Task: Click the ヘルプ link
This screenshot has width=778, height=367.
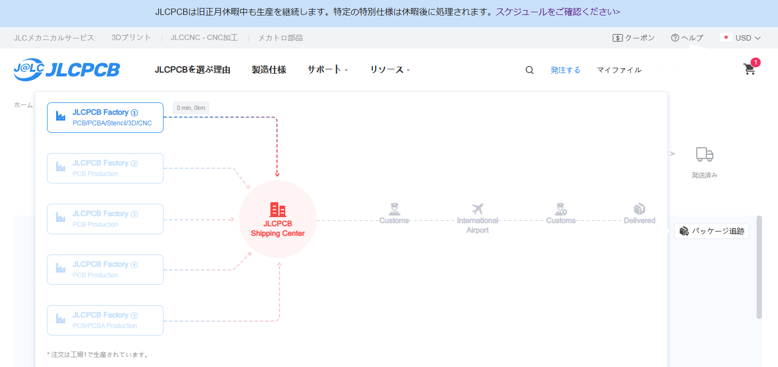Action: click(692, 38)
